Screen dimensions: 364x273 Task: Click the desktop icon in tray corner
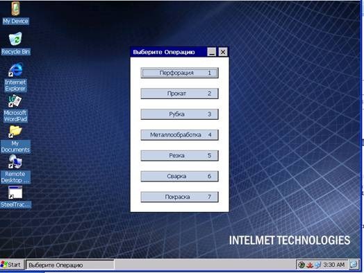point(354,265)
